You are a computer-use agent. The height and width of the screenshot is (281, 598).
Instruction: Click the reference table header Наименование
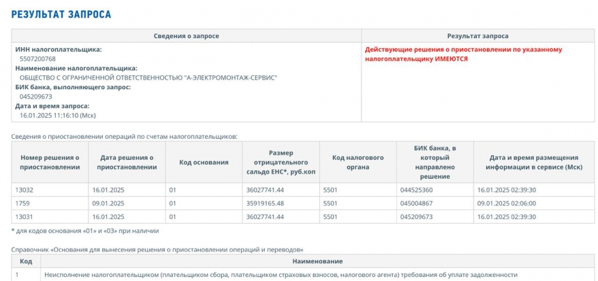[318, 261]
